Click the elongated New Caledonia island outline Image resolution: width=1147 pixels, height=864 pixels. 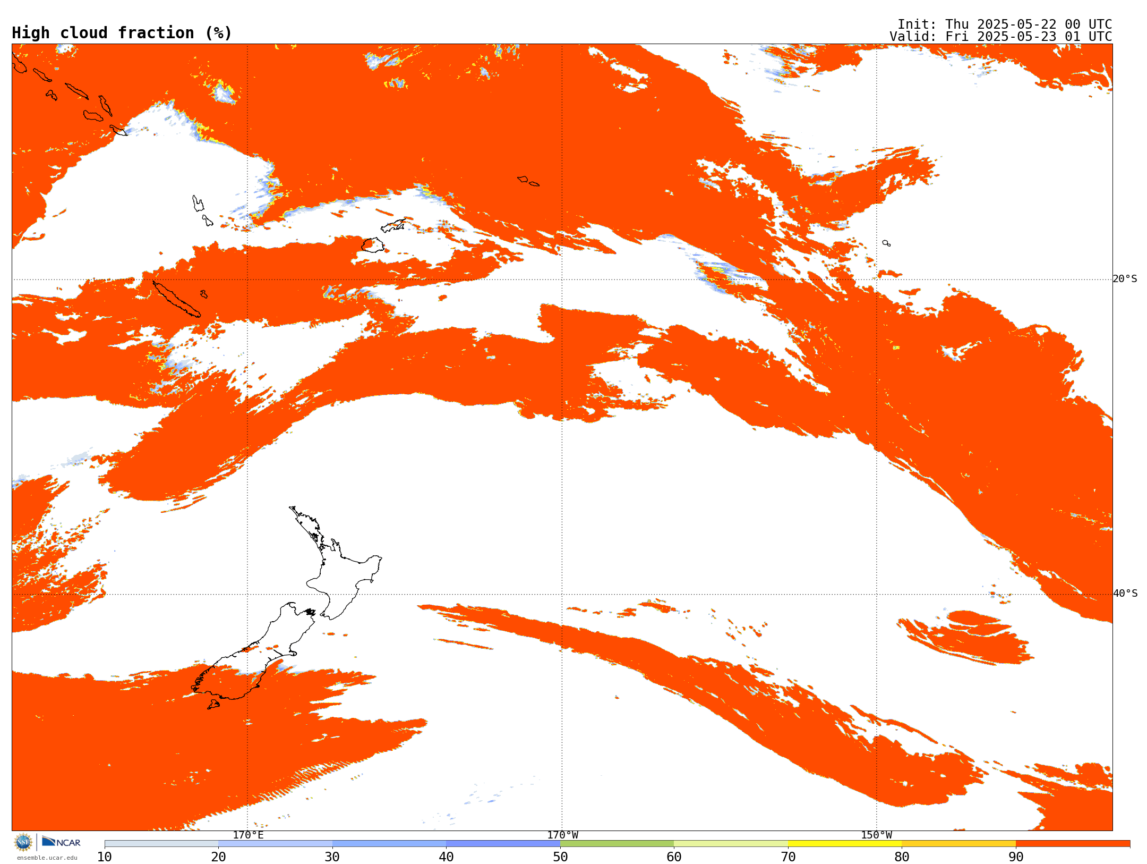coord(176,299)
